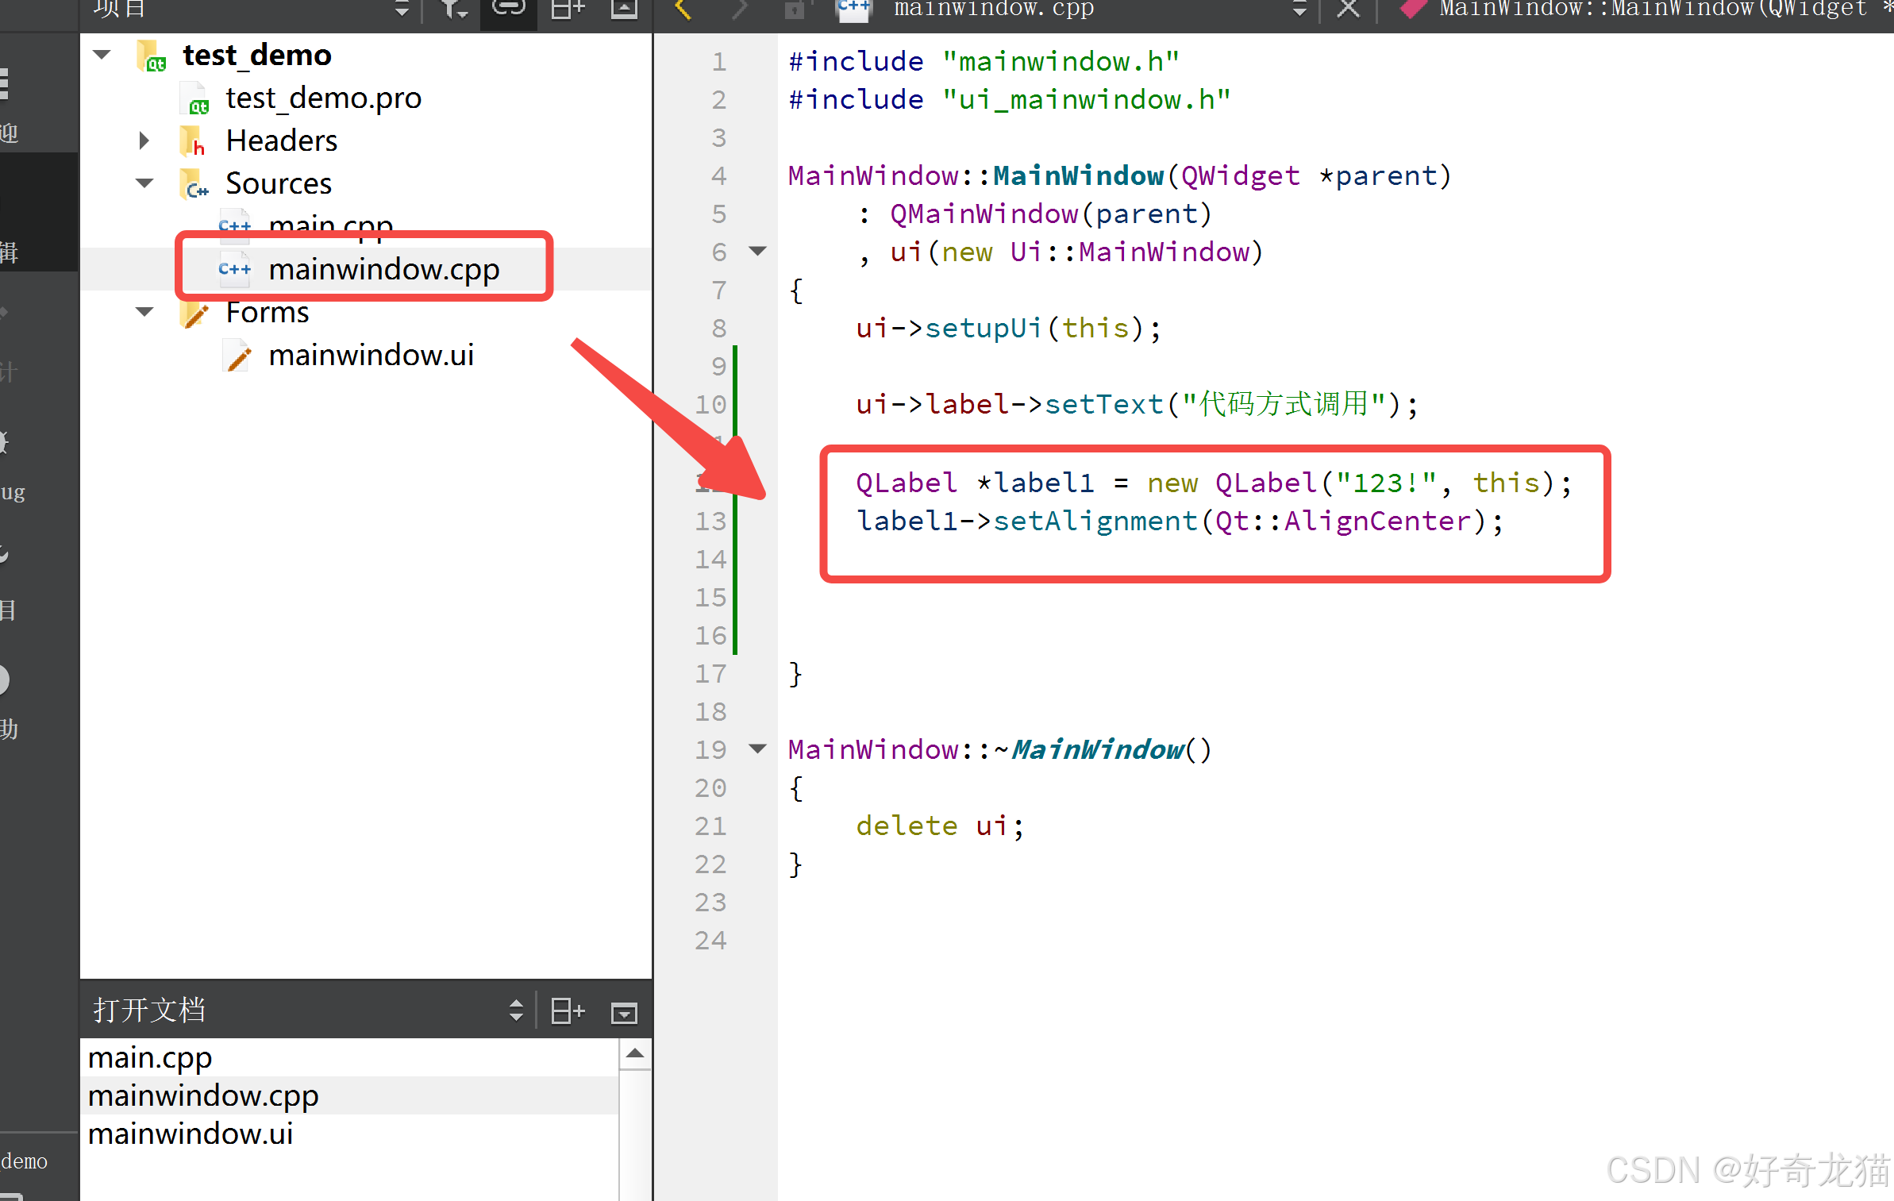Click line number 17 in gutter

[710, 674]
